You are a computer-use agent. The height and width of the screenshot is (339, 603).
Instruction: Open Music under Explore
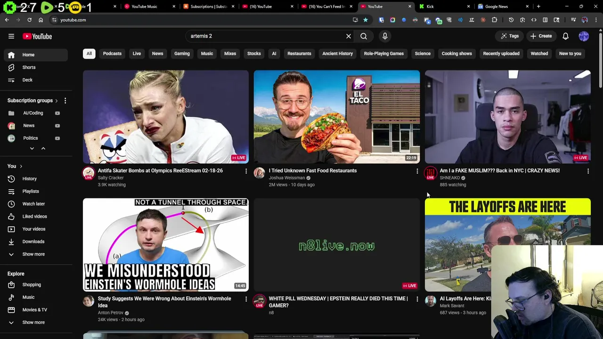click(36, 297)
